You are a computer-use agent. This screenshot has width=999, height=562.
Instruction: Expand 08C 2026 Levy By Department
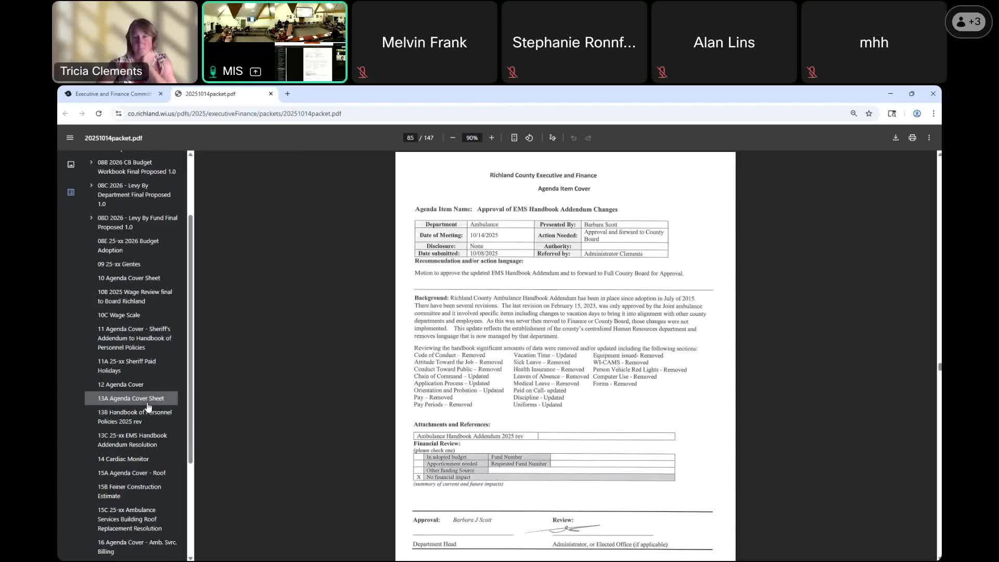(x=91, y=185)
